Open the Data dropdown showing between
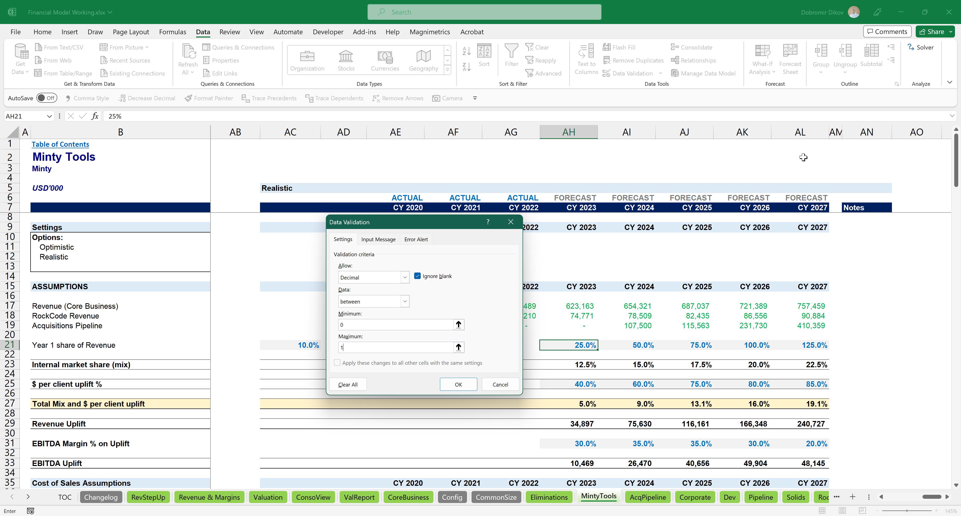 405,301
